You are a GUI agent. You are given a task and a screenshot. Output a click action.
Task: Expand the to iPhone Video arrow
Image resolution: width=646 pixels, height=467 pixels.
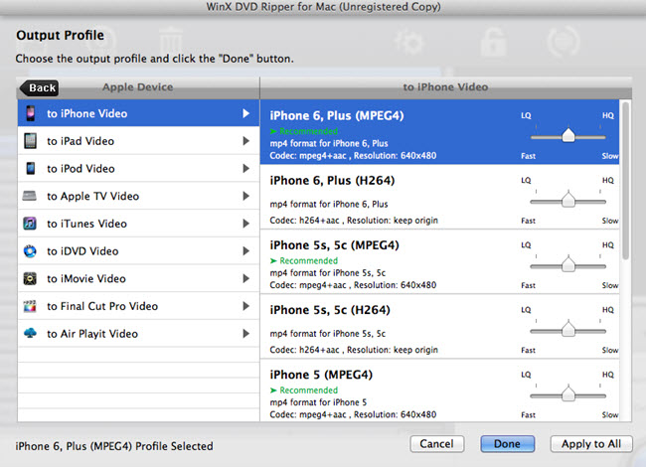coord(245,113)
